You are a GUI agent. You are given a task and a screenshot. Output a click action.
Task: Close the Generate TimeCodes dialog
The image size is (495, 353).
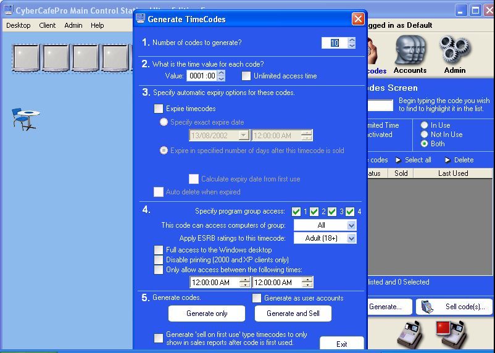358,19
